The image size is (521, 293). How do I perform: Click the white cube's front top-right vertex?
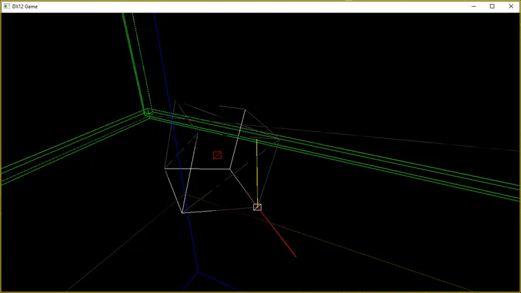coord(230,169)
